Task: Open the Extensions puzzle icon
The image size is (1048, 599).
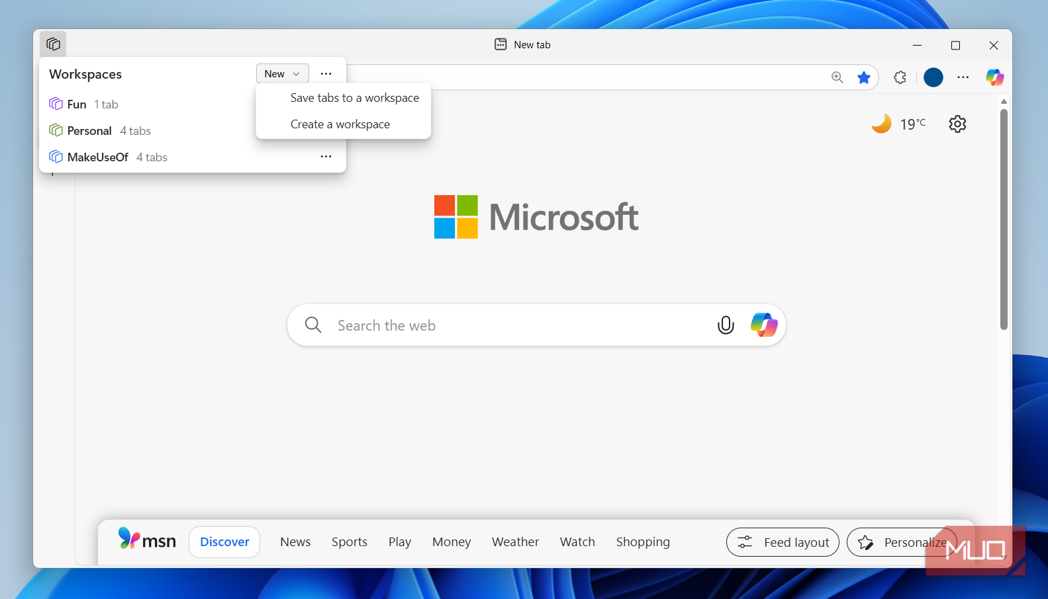Action: click(900, 77)
